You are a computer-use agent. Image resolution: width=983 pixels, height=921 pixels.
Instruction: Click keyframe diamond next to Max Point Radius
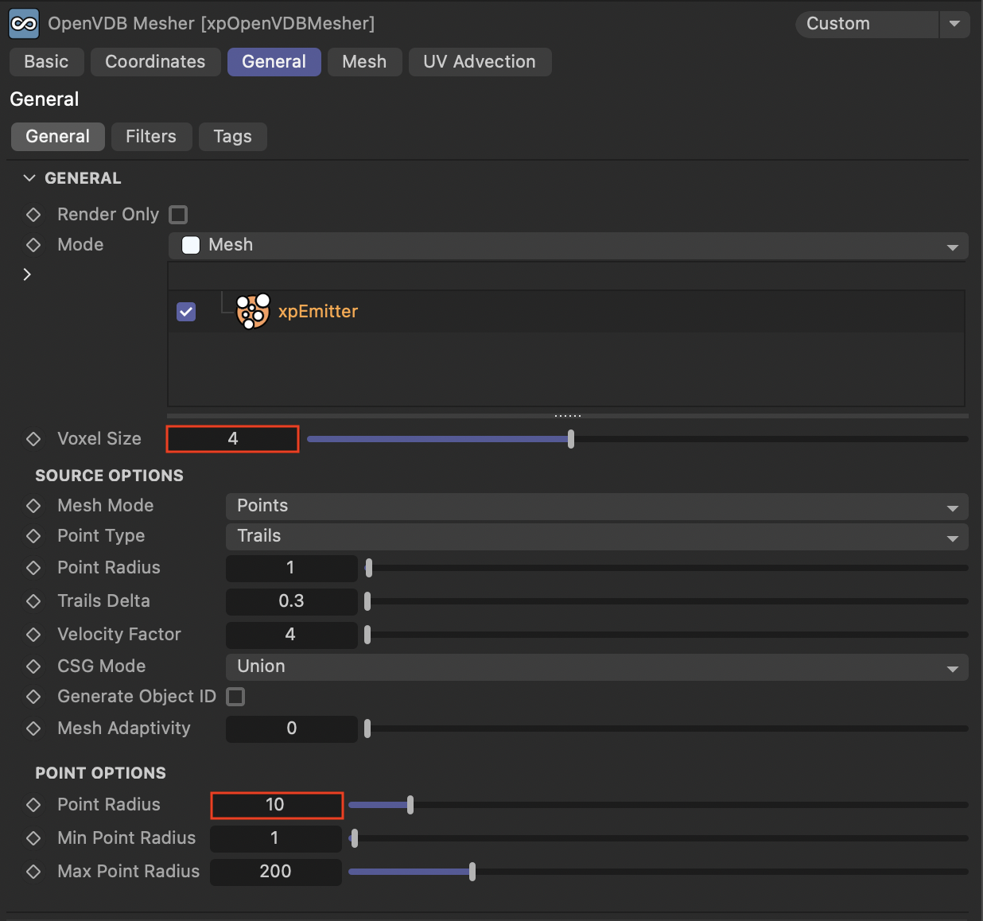[33, 872]
